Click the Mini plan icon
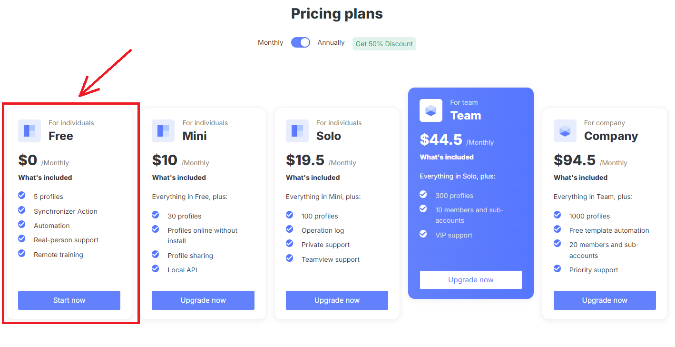 (x=163, y=131)
